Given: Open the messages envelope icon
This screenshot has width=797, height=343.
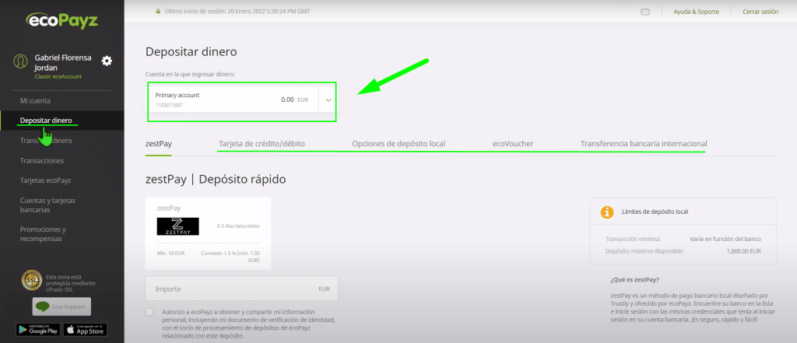Looking at the screenshot, I should 644,12.
